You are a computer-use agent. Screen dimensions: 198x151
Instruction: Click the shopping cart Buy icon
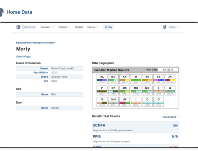[106, 27]
